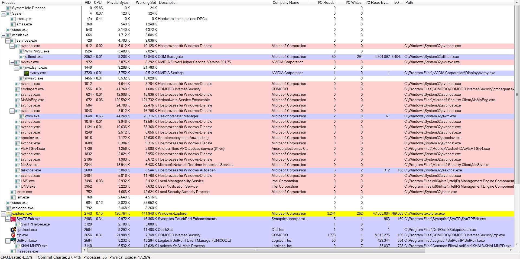Click the KHALMNPR.exe process icon
This screenshot has width=520, height=259.
point(18,246)
